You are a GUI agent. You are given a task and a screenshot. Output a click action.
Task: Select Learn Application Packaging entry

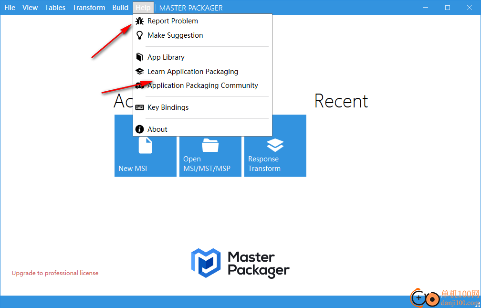[x=202, y=72]
